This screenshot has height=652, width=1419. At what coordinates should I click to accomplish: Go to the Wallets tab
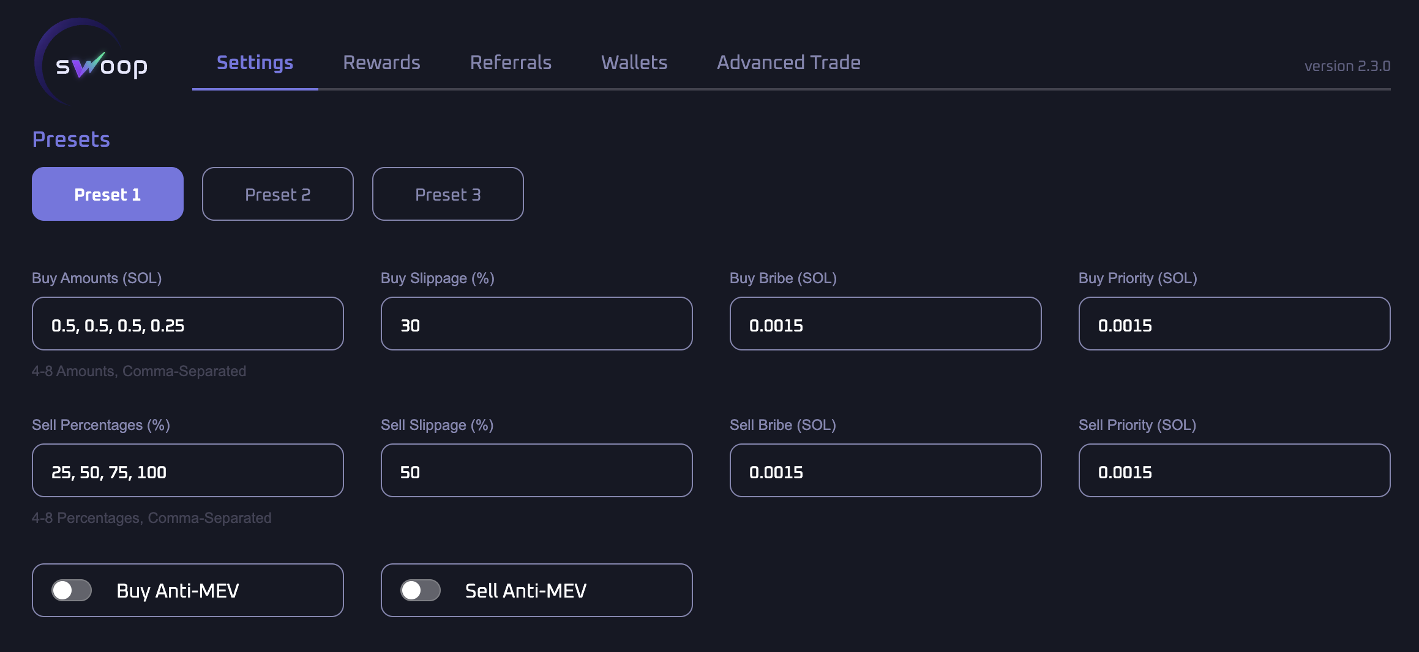[634, 62]
